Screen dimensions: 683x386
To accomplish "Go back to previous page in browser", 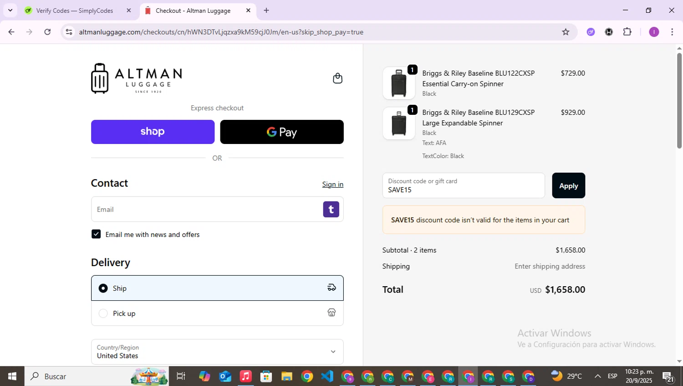I will tap(11, 32).
